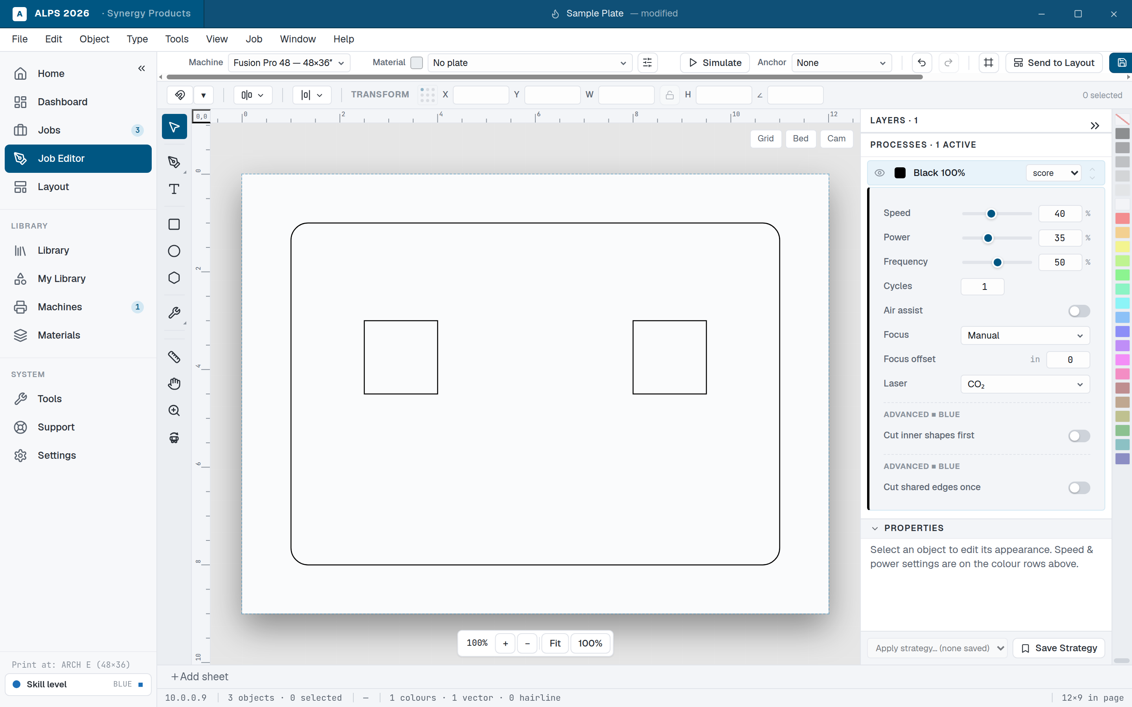Click the Undo arrow icon

point(921,63)
